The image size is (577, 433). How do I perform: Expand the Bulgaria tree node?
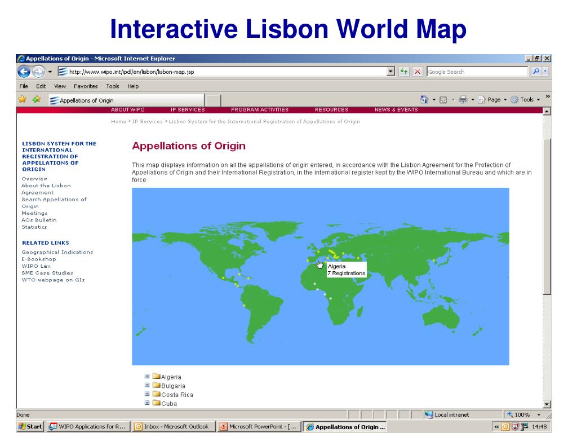tap(147, 385)
